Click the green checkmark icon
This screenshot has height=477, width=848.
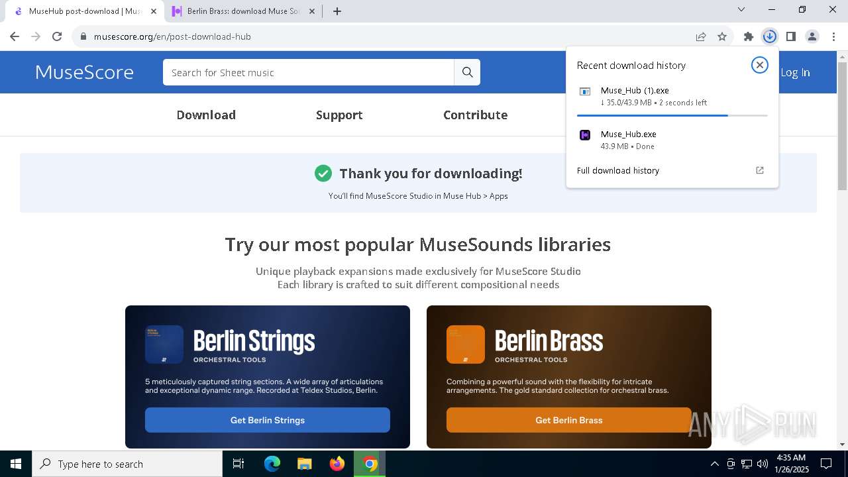coord(323,174)
